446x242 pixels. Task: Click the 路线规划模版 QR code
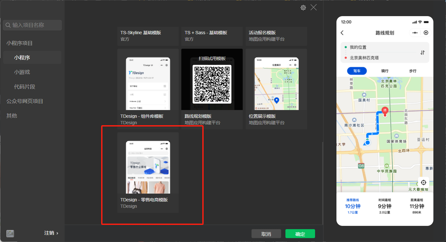click(x=212, y=84)
